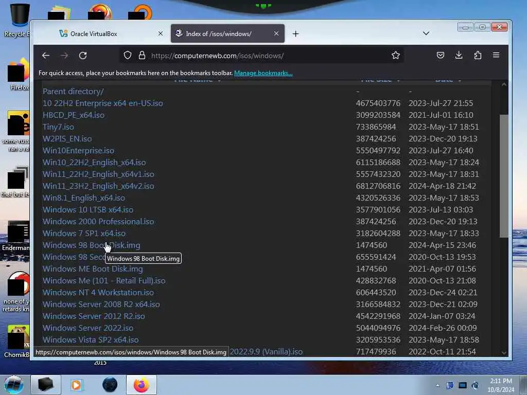Open the W2PIS_EN.iso link
Image resolution: width=527 pixels, height=395 pixels.
tap(67, 139)
